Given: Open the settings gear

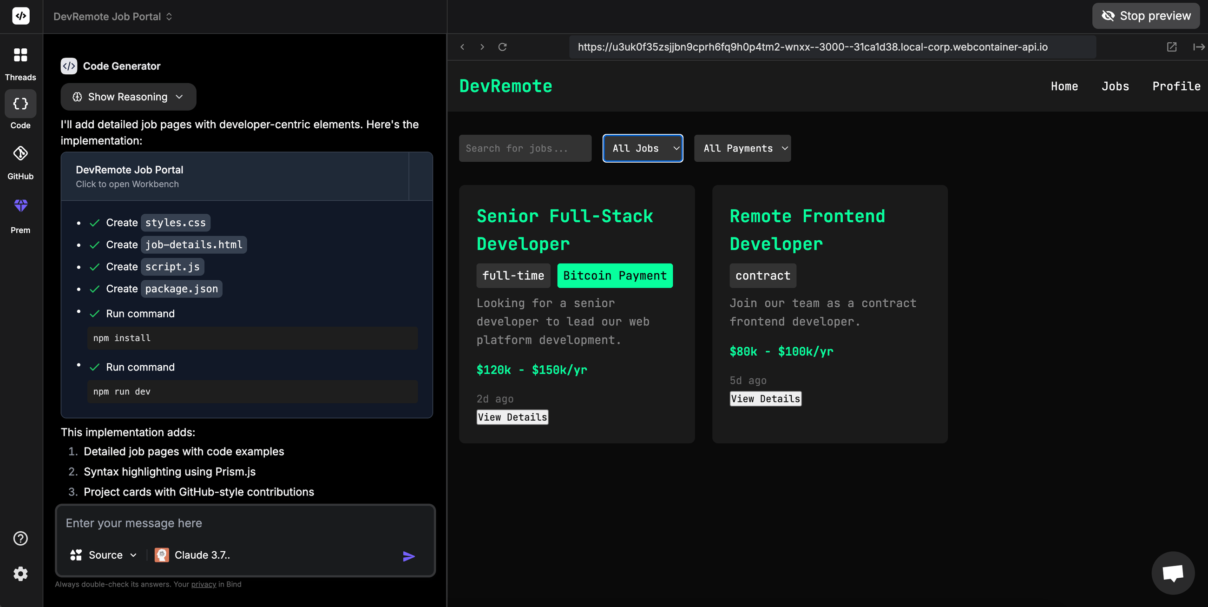Looking at the screenshot, I should [20, 573].
